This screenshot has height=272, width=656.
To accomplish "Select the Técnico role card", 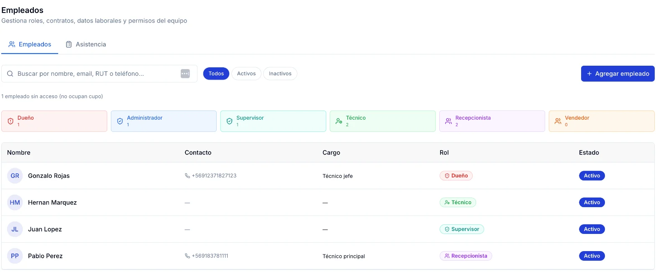I will coord(383,121).
